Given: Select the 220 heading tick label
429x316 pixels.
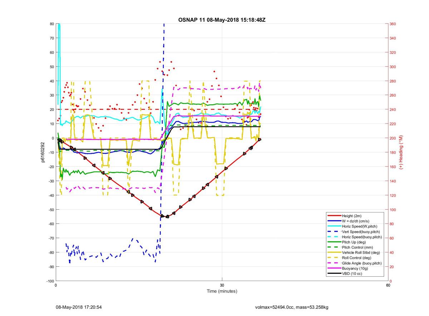Looking at the screenshot, I should 393,124.
